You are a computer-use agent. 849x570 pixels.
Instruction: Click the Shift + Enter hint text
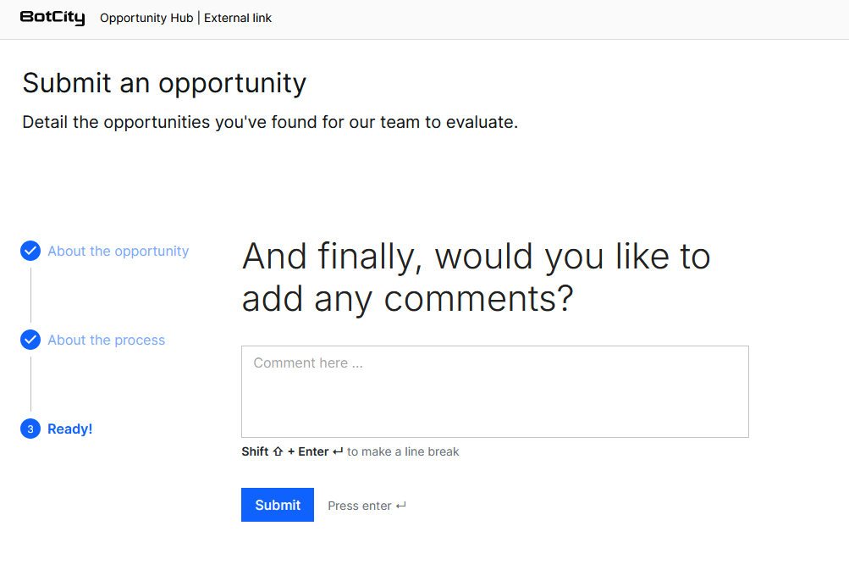pos(284,451)
